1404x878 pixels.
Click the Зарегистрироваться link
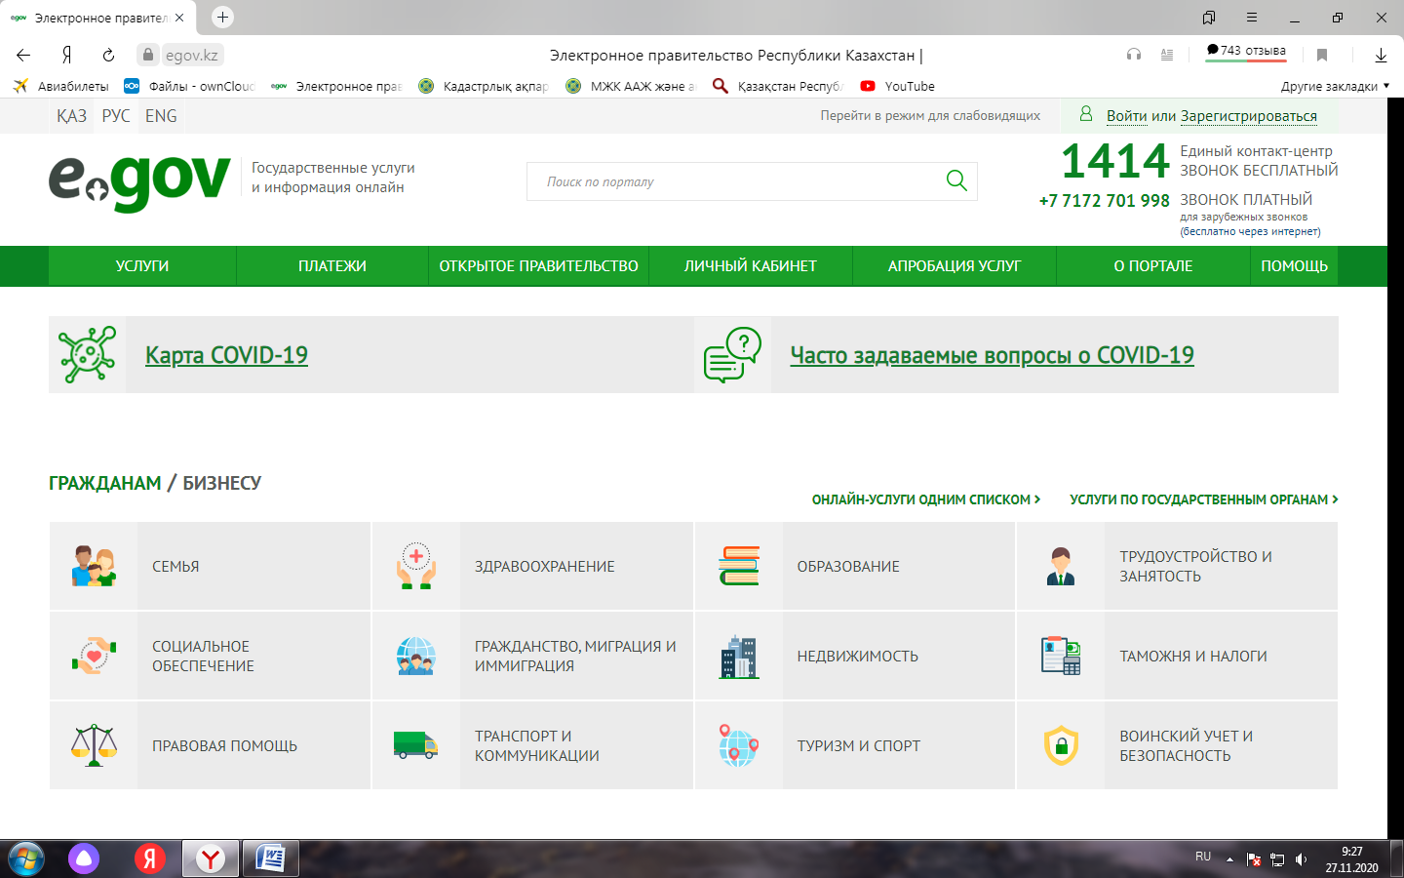(x=1248, y=116)
